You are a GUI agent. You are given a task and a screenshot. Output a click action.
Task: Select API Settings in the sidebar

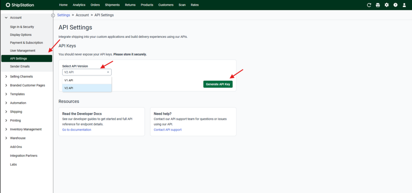pos(27,59)
